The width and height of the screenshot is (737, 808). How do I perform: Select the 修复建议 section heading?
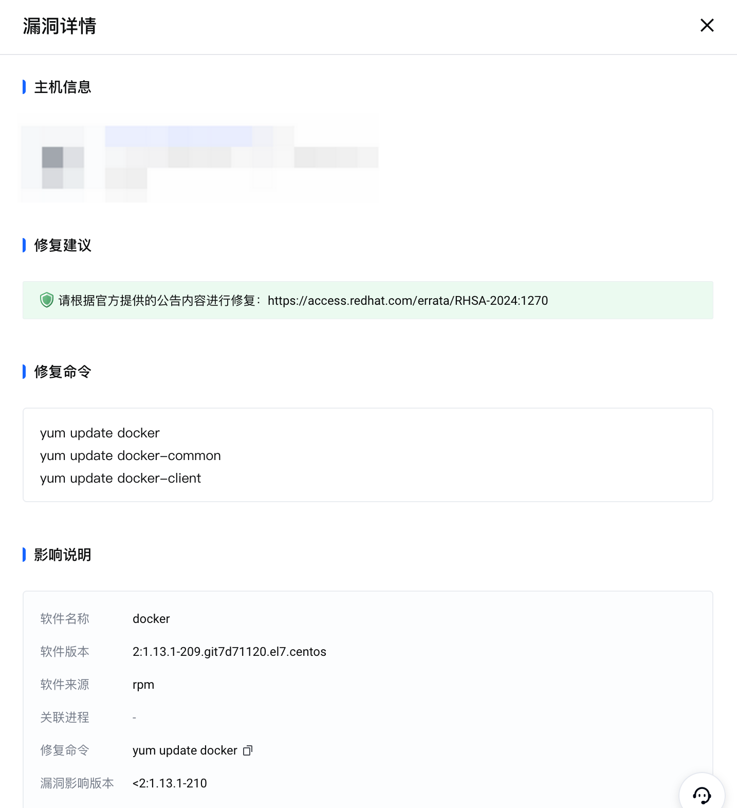click(x=62, y=245)
